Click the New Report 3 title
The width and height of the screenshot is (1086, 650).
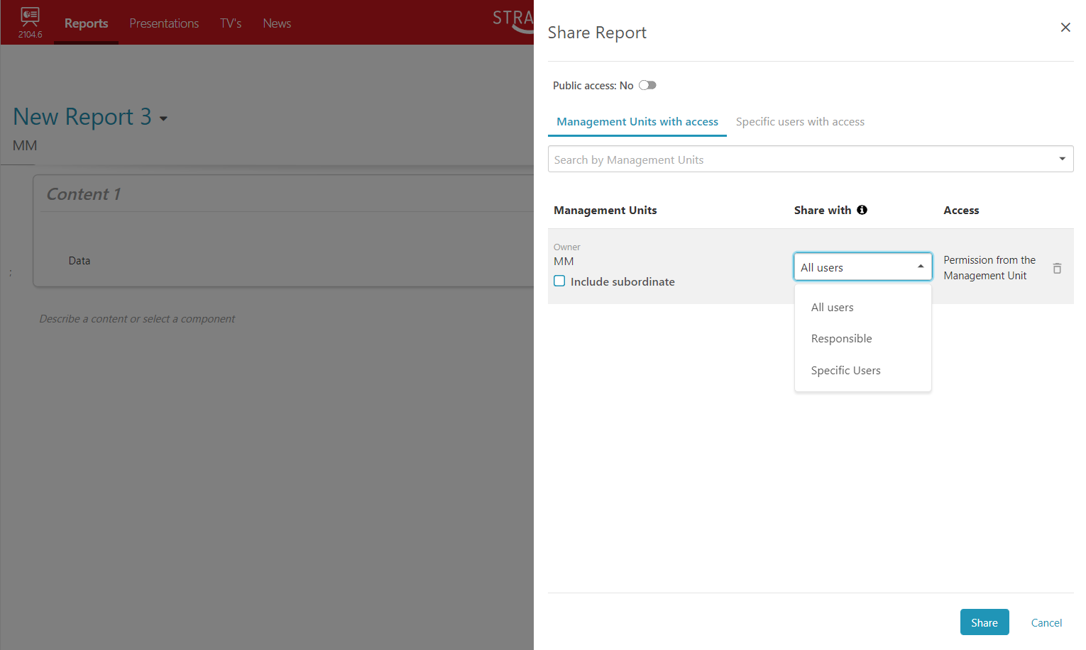82,116
